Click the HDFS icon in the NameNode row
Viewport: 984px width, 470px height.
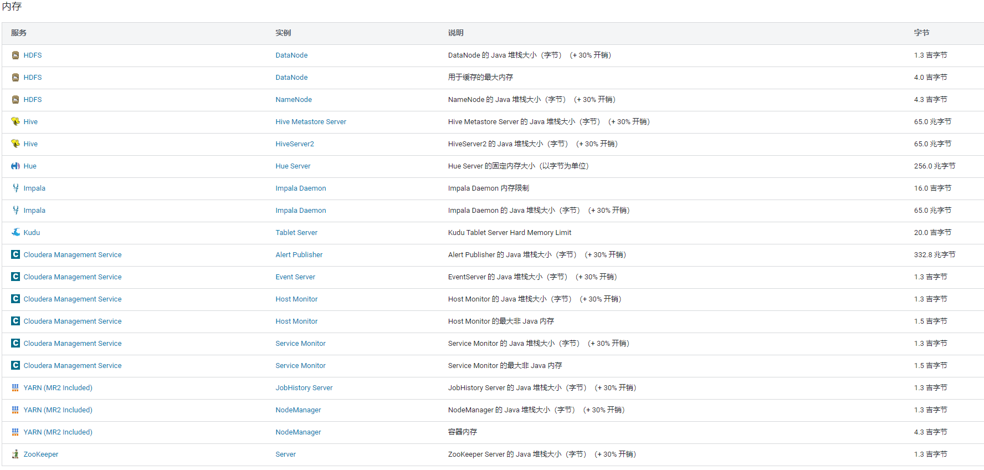click(x=16, y=100)
